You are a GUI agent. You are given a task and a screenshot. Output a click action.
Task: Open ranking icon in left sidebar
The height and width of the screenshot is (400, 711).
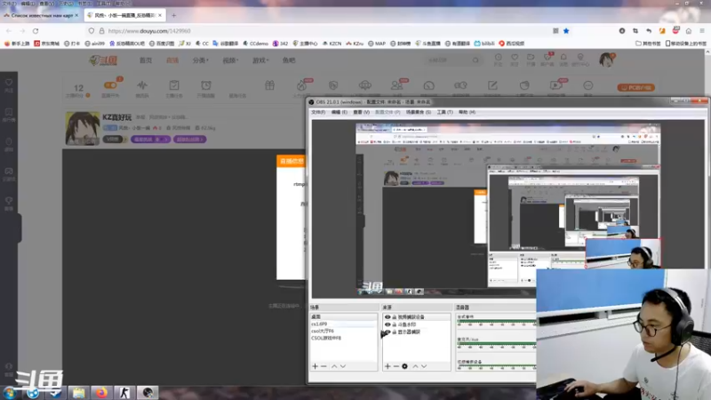point(9,115)
